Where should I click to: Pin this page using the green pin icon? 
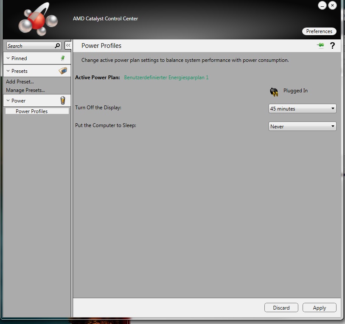point(320,45)
